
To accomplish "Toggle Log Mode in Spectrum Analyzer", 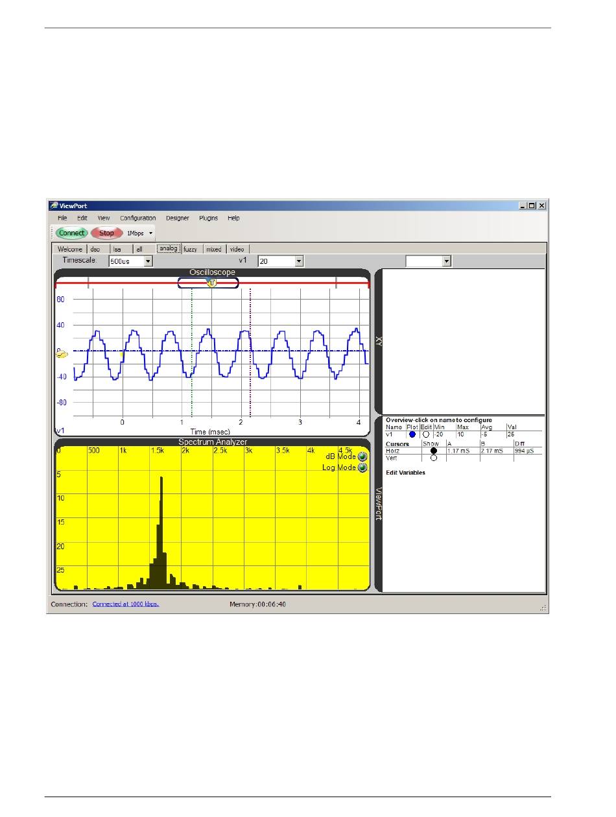I will point(362,468).
